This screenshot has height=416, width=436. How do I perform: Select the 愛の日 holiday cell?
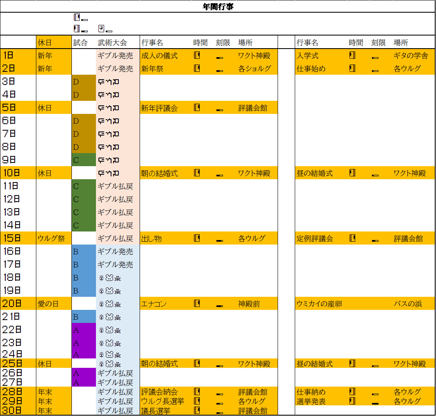(x=53, y=303)
